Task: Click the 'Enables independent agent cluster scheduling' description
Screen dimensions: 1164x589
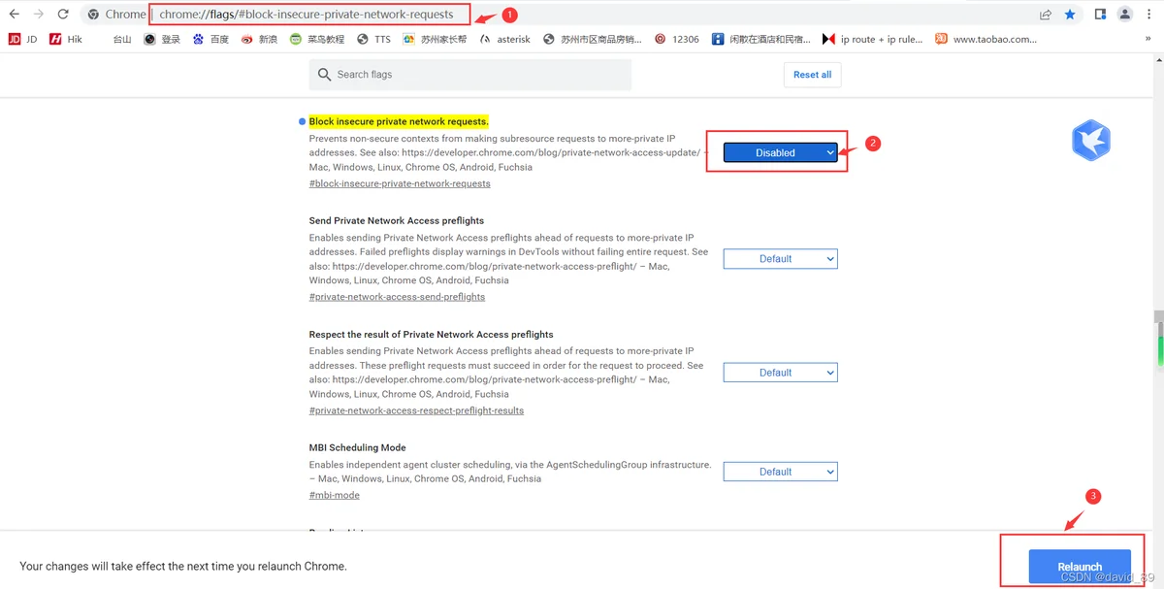Action: 510,472
